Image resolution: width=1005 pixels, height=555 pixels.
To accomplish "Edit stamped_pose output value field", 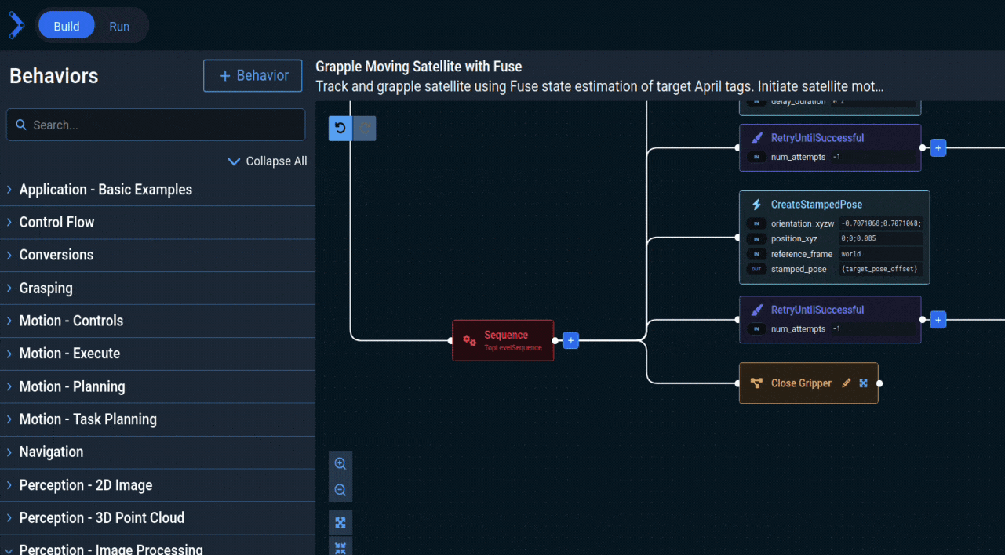I will click(881, 269).
